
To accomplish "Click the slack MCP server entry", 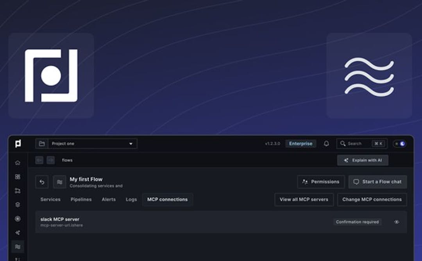I will point(221,222).
